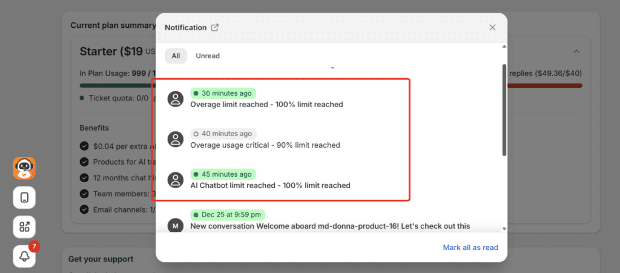Click the QR code grid sidebar icon
620x273 pixels.
click(24, 226)
